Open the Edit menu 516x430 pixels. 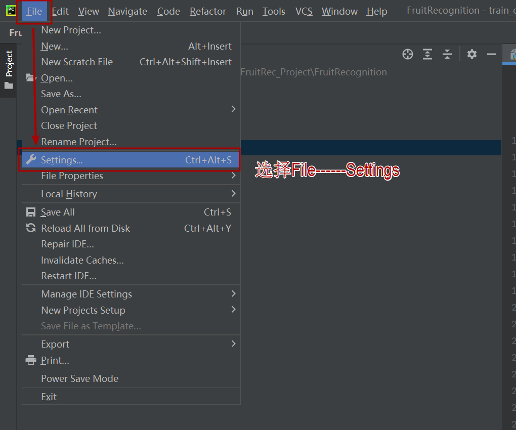coord(60,12)
